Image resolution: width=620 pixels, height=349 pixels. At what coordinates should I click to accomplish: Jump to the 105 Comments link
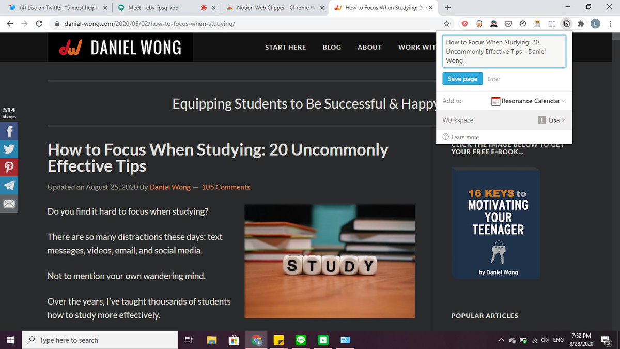[226, 187]
